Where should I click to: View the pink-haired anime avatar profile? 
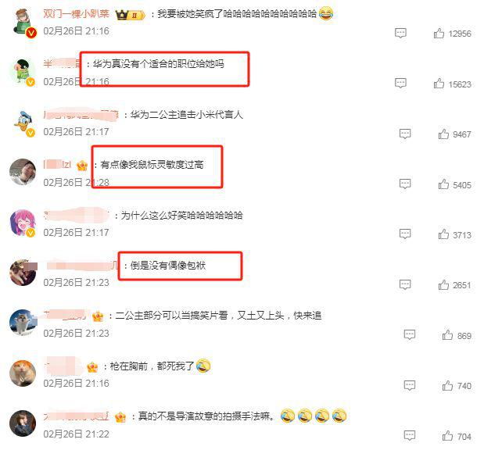coord(23,223)
